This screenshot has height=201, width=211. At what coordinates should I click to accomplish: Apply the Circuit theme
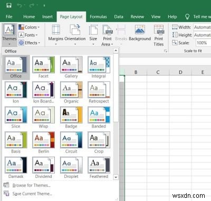click(x=71, y=142)
